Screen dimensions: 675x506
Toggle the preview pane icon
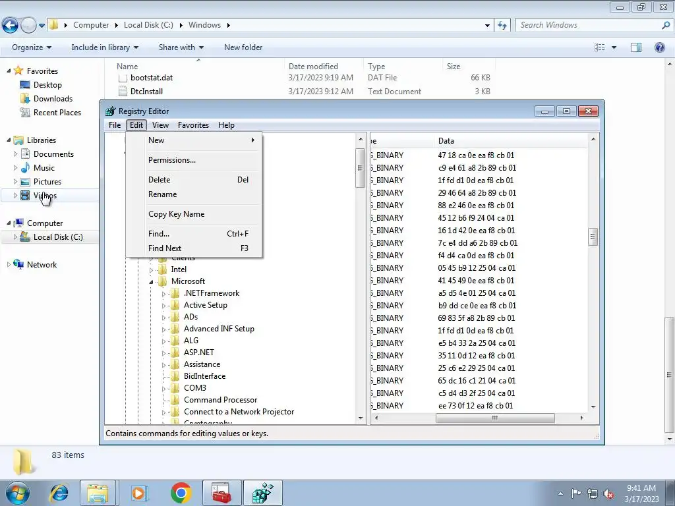636,47
